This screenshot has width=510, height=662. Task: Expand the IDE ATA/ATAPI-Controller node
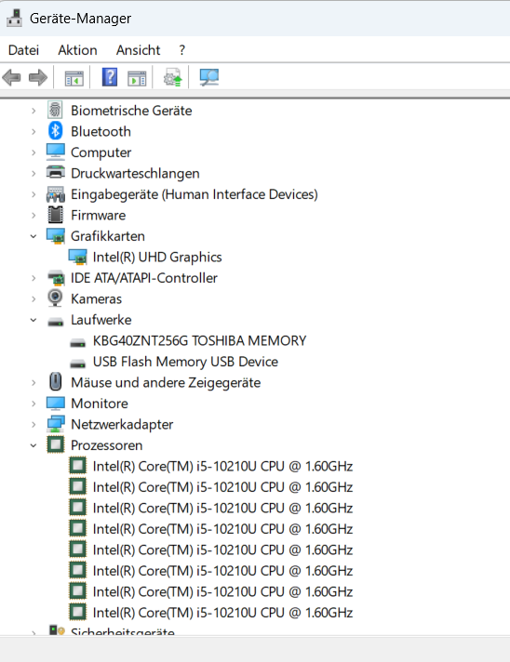(x=34, y=278)
